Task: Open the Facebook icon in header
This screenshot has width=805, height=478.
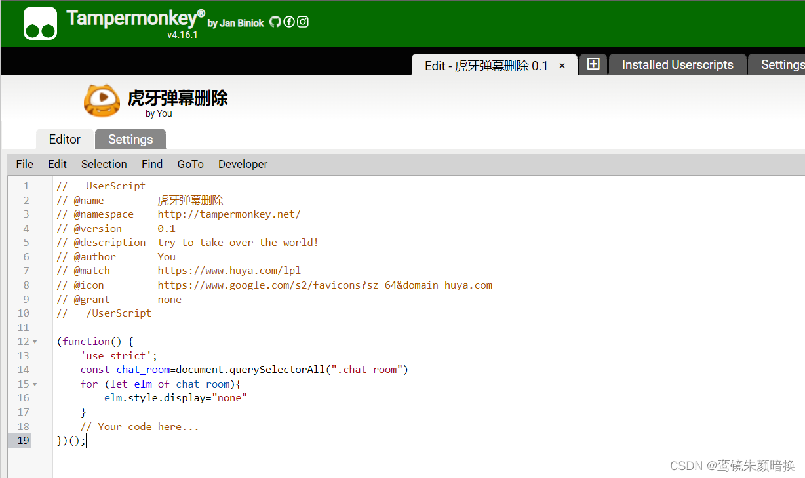Action: 288,22
